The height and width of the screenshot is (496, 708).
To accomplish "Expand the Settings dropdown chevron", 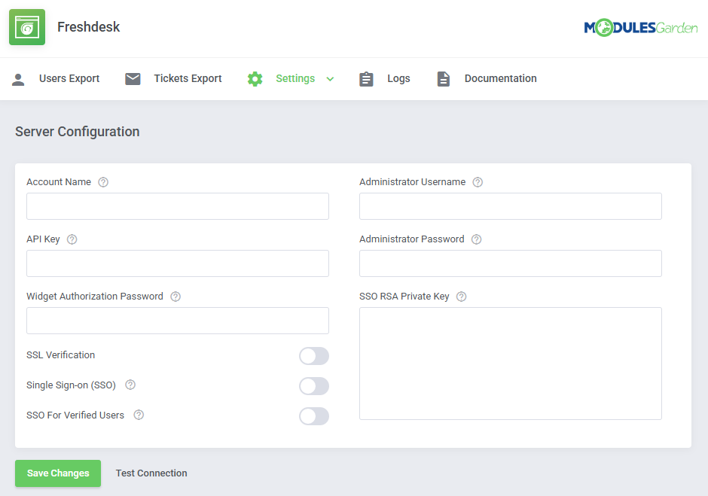I will [330, 79].
